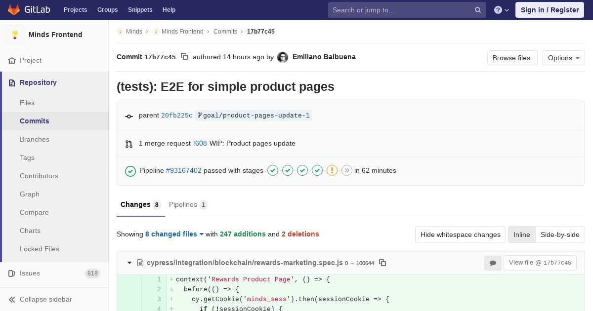Copy file path of rewards-marketing.spec.js
Screen dimensions: 593x311
click(382, 263)
